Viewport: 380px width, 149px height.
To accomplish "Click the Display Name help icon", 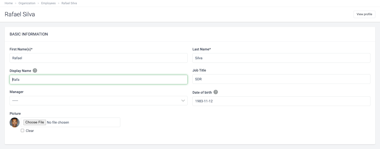I will click(x=35, y=71).
